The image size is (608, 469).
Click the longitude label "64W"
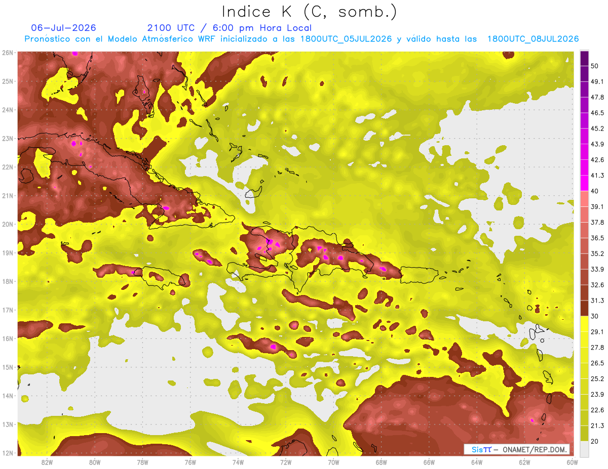click(x=477, y=462)
